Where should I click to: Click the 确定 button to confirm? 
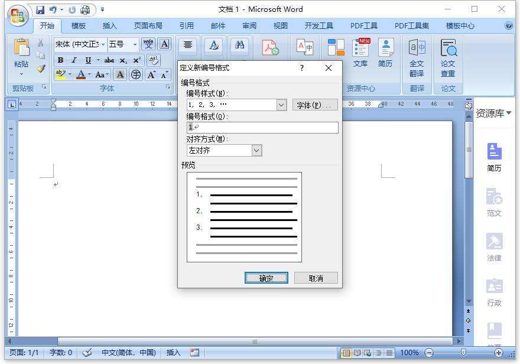point(266,278)
